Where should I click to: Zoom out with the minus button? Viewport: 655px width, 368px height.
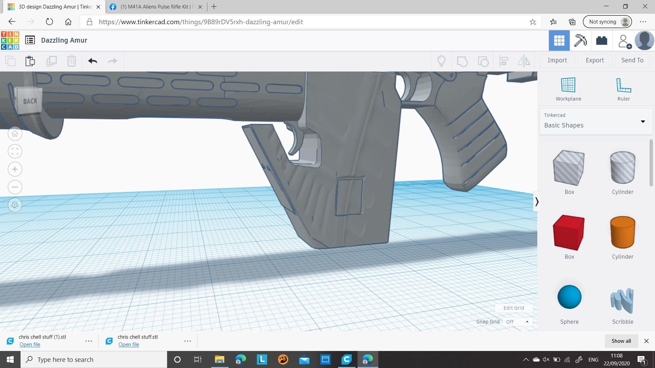[x=15, y=187]
